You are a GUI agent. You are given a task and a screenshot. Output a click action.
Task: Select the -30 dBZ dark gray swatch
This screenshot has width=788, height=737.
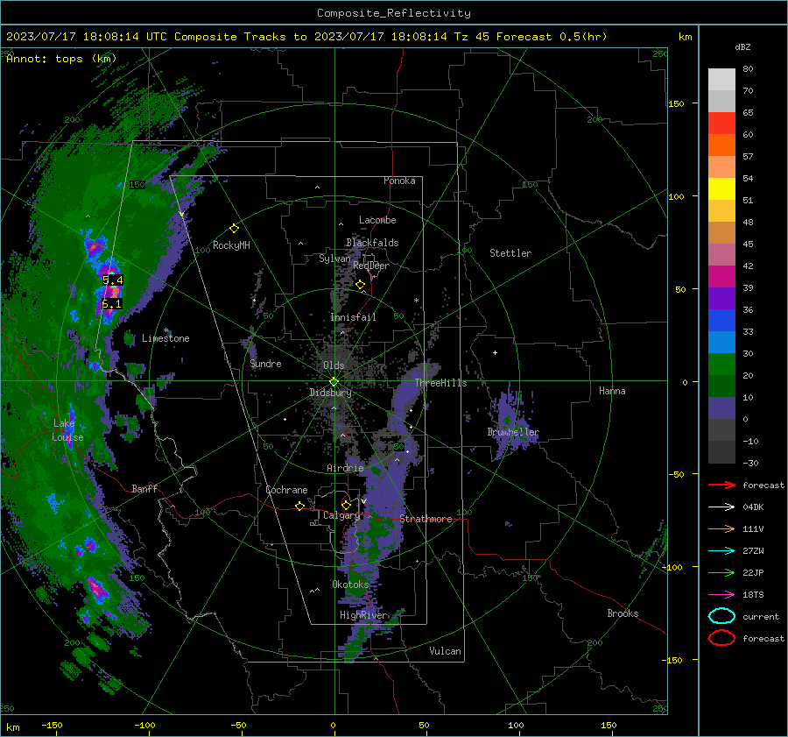721,452
